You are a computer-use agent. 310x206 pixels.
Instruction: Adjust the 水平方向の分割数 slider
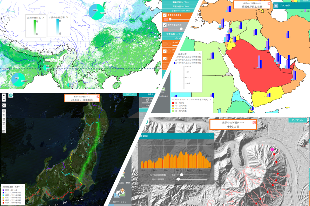coord(182,175)
